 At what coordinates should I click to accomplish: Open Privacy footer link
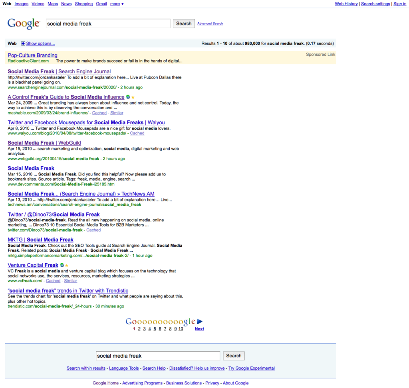click(x=212, y=383)
